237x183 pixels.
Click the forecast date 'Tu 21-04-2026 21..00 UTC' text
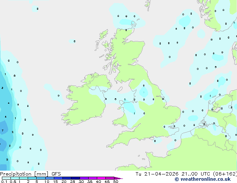(173, 174)
